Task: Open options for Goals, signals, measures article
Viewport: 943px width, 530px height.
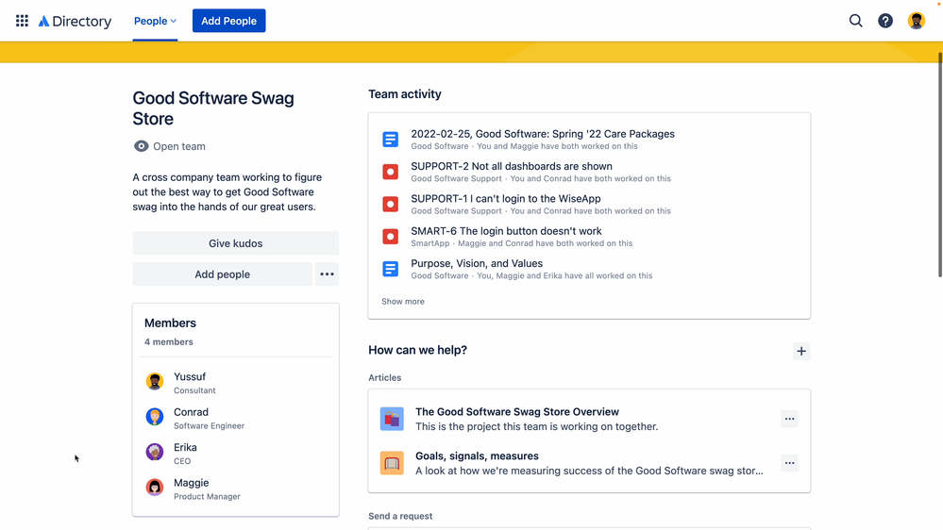Action: pyautogui.click(x=790, y=463)
